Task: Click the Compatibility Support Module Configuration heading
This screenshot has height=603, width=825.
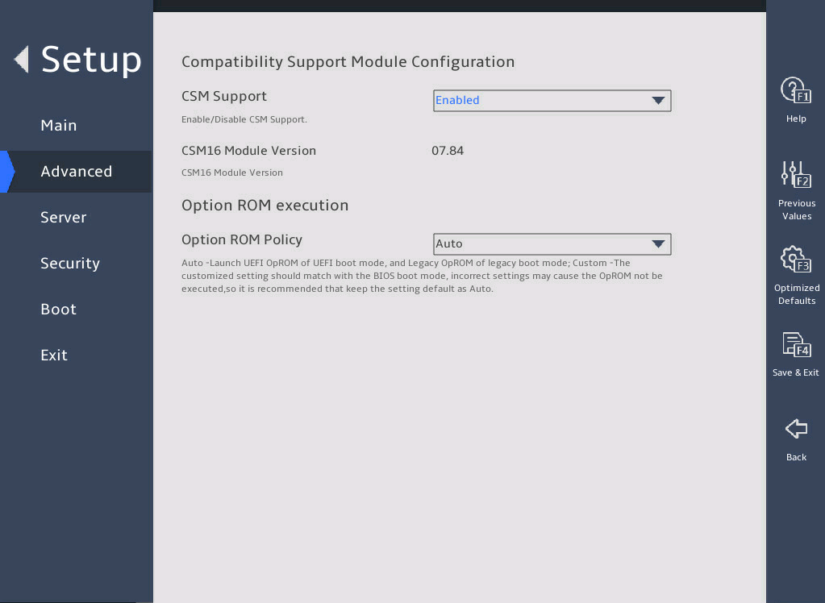Action: pos(348,62)
